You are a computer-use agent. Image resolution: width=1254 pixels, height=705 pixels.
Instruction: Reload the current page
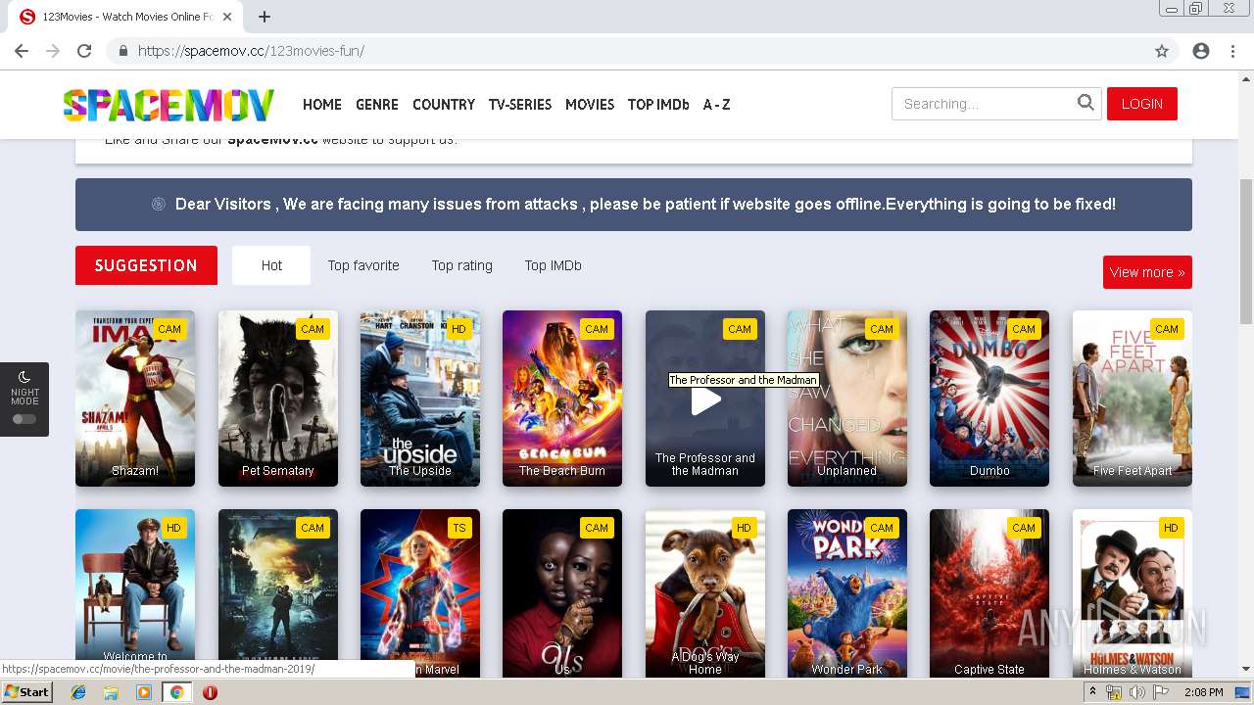(x=84, y=51)
